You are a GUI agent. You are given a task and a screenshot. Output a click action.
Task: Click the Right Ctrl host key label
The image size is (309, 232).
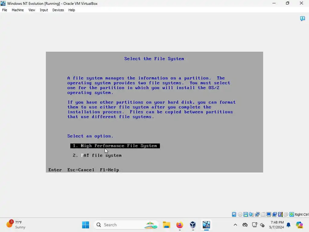[x=301, y=214]
